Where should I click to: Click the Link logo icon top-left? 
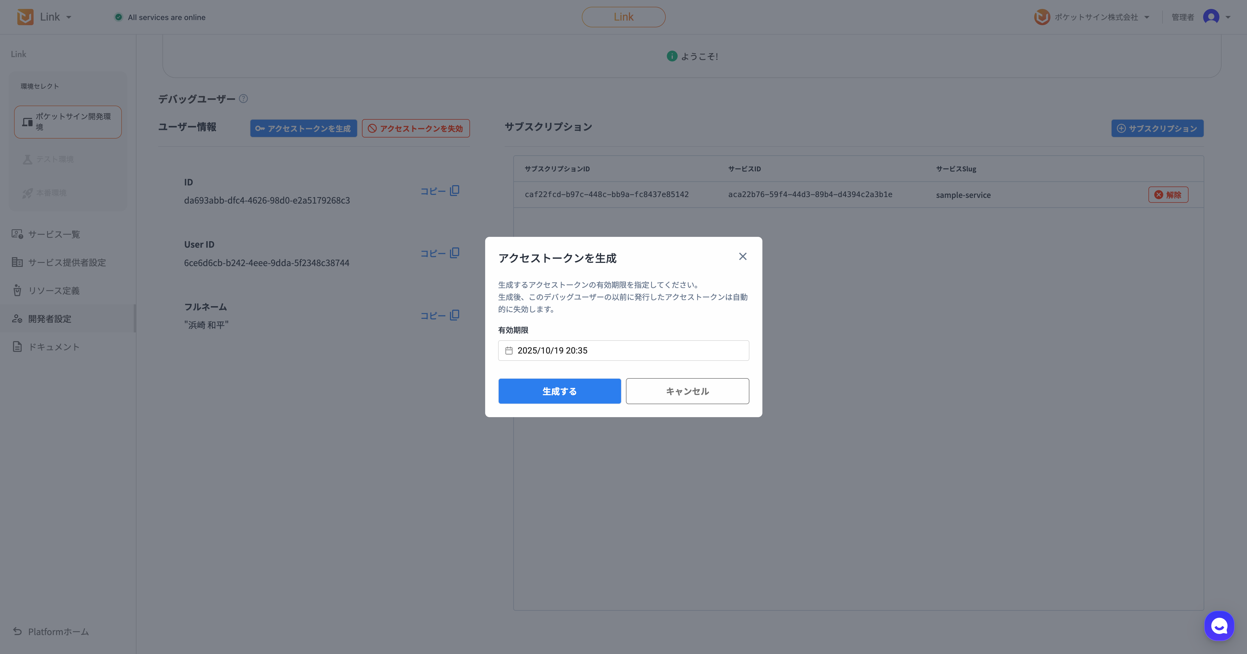(25, 17)
